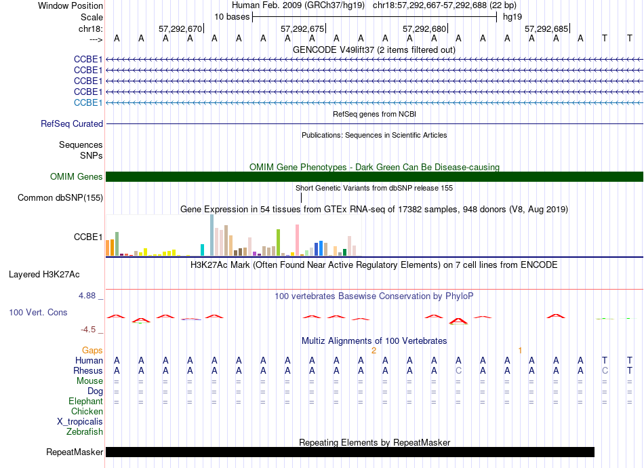Click the X_tropicalis species label
Image resolution: width=644 pixels, height=468 pixels.
click(x=80, y=422)
